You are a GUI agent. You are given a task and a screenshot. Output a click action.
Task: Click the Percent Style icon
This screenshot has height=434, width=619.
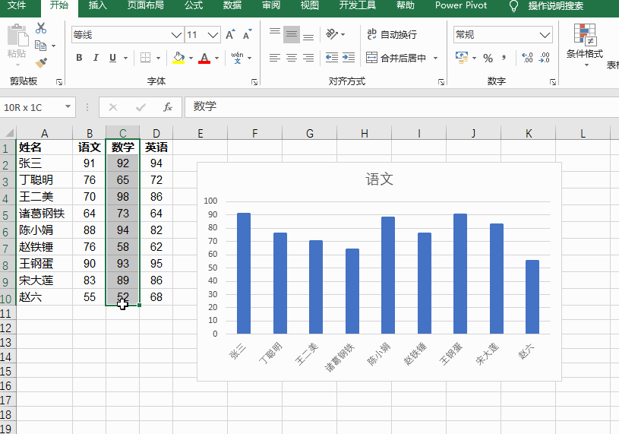488,58
